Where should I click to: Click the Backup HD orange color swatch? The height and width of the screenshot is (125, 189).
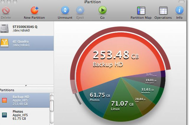(4, 100)
